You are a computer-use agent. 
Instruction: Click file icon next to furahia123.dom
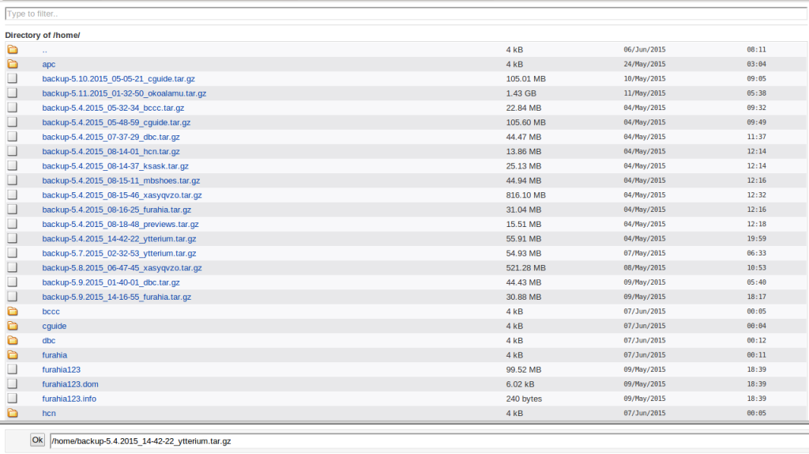tap(13, 384)
